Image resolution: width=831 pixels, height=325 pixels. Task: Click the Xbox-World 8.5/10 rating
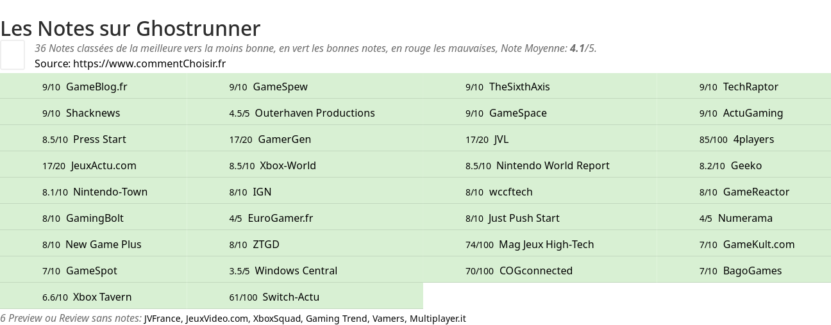click(273, 165)
